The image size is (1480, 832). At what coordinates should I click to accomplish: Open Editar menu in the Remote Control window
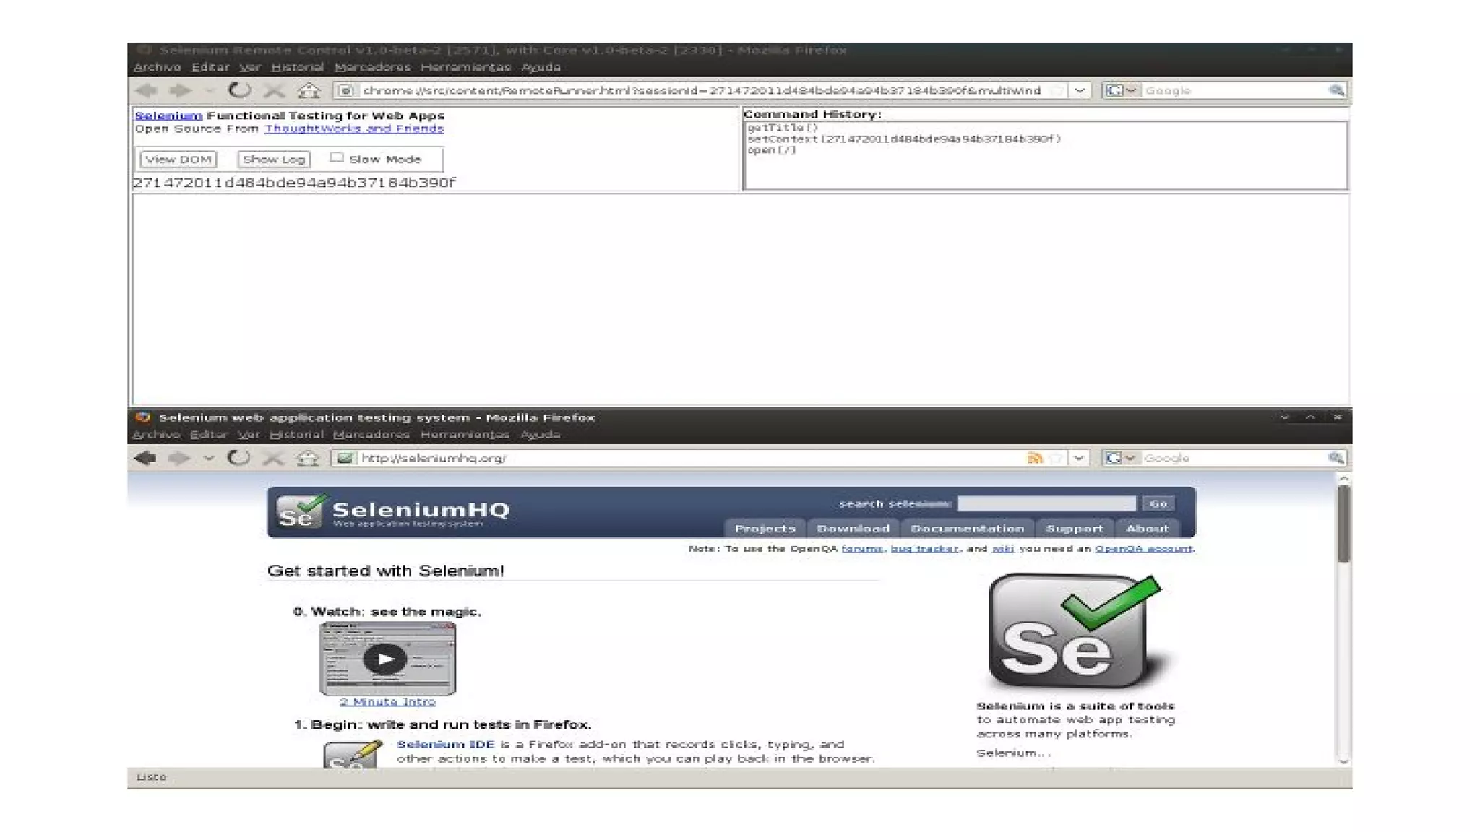[210, 67]
